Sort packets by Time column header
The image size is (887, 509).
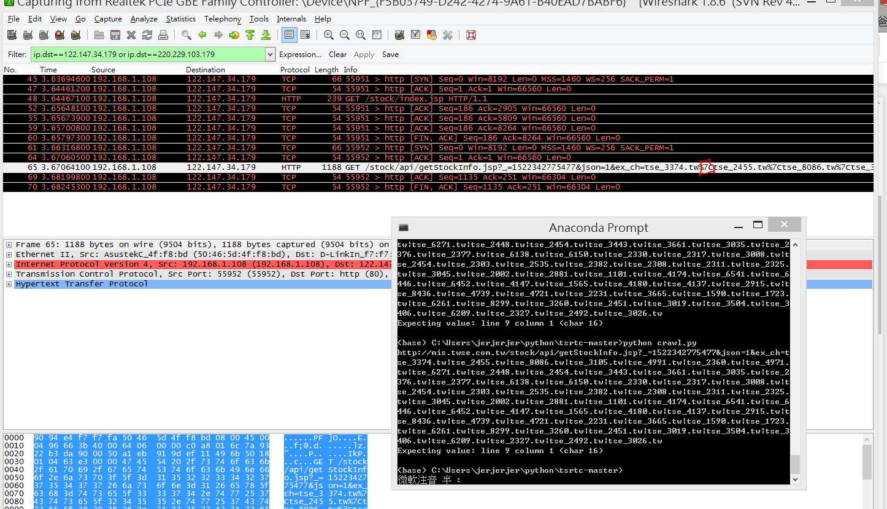pos(48,69)
